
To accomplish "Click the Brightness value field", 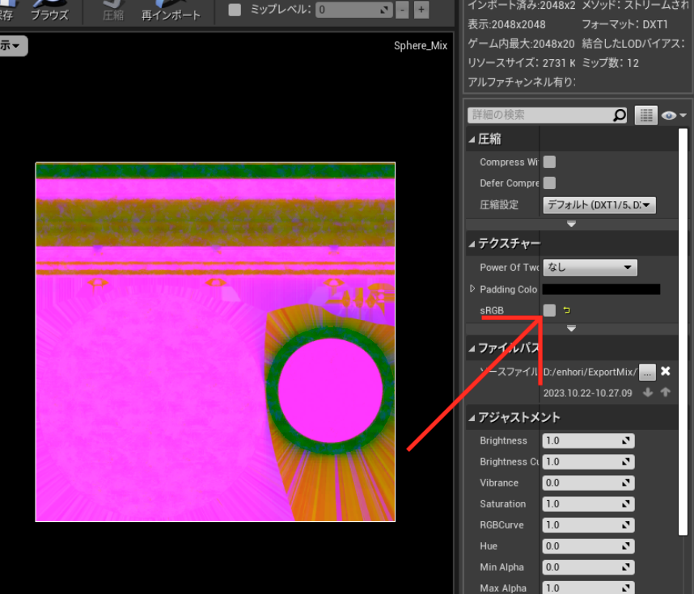I will click(588, 440).
